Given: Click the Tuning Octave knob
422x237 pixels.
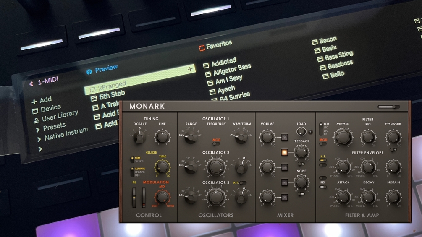Looking at the screenshot, I should click(140, 137).
